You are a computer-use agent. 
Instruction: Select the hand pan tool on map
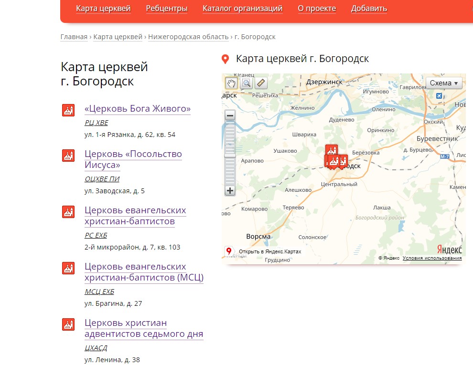click(x=231, y=83)
